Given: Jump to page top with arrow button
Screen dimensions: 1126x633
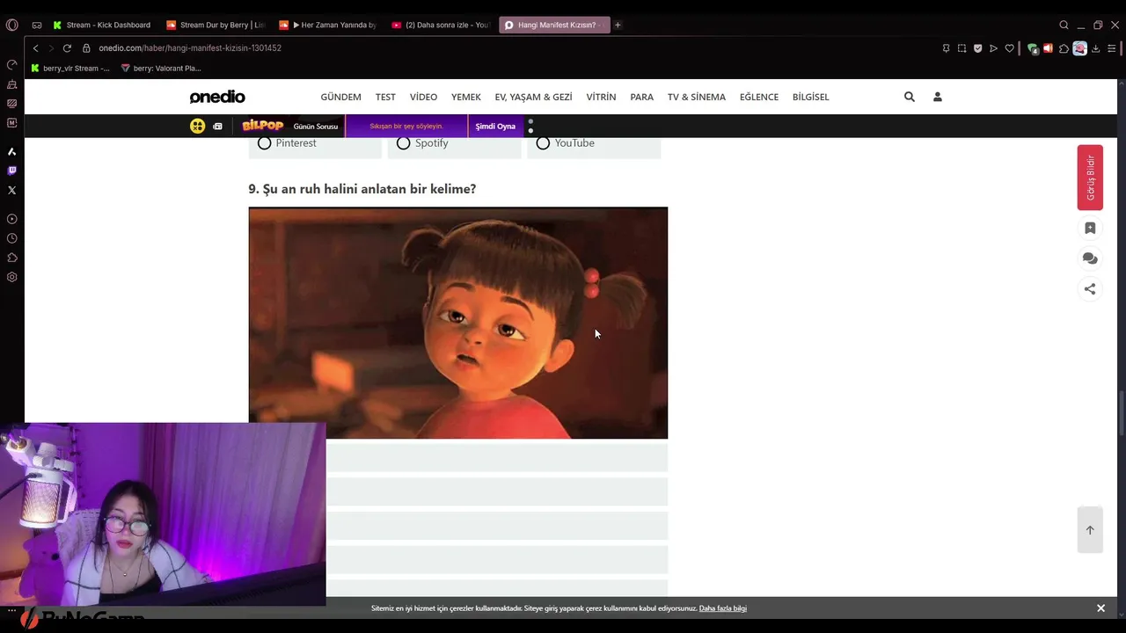Looking at the screenshot, I should coord(1090,529).
